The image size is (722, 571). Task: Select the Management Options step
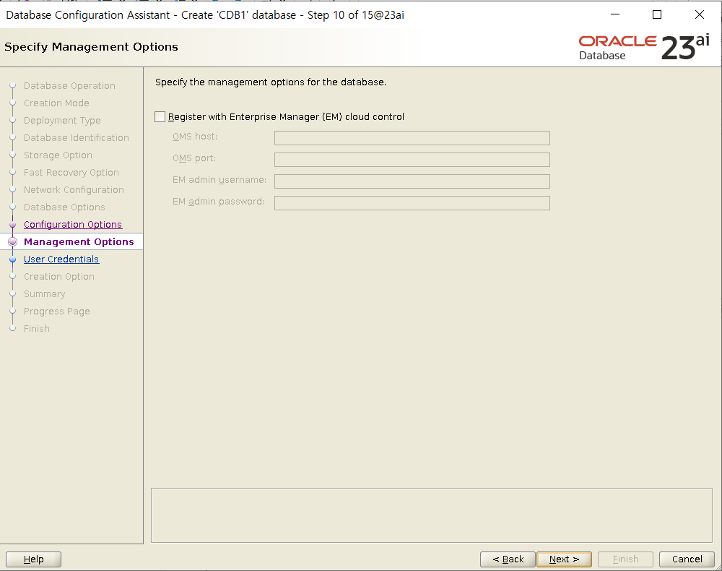(79, 242)
